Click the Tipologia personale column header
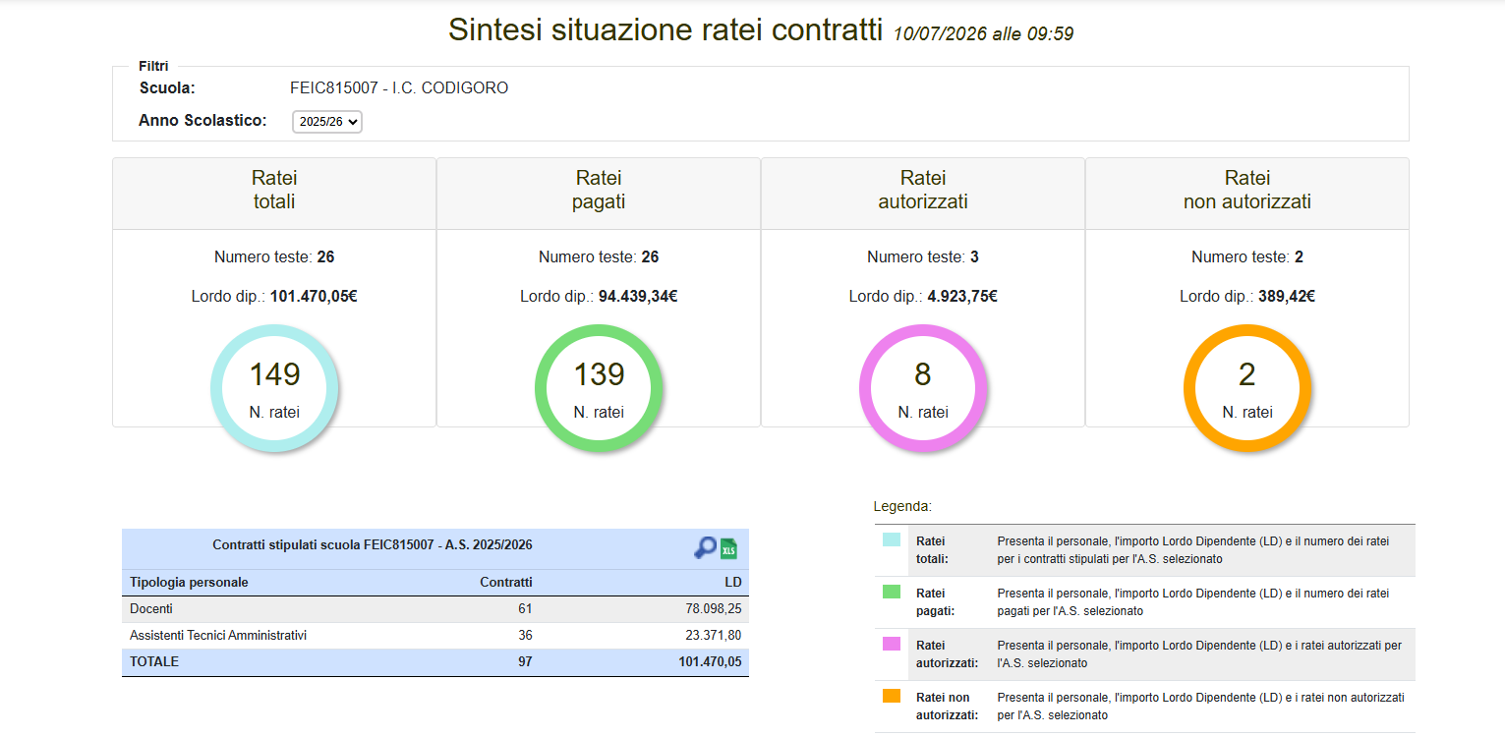1505x737 pixels. 189,583
